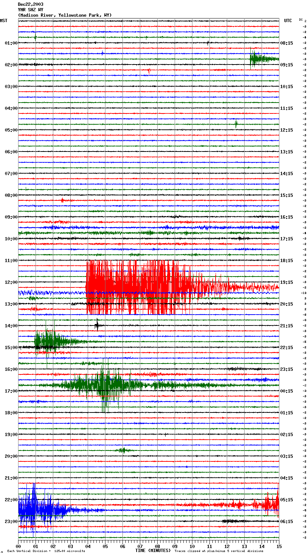Screen dimensions: 308x556
Task: Click the 02 minute tick on bottom axis
Action: 53,546
